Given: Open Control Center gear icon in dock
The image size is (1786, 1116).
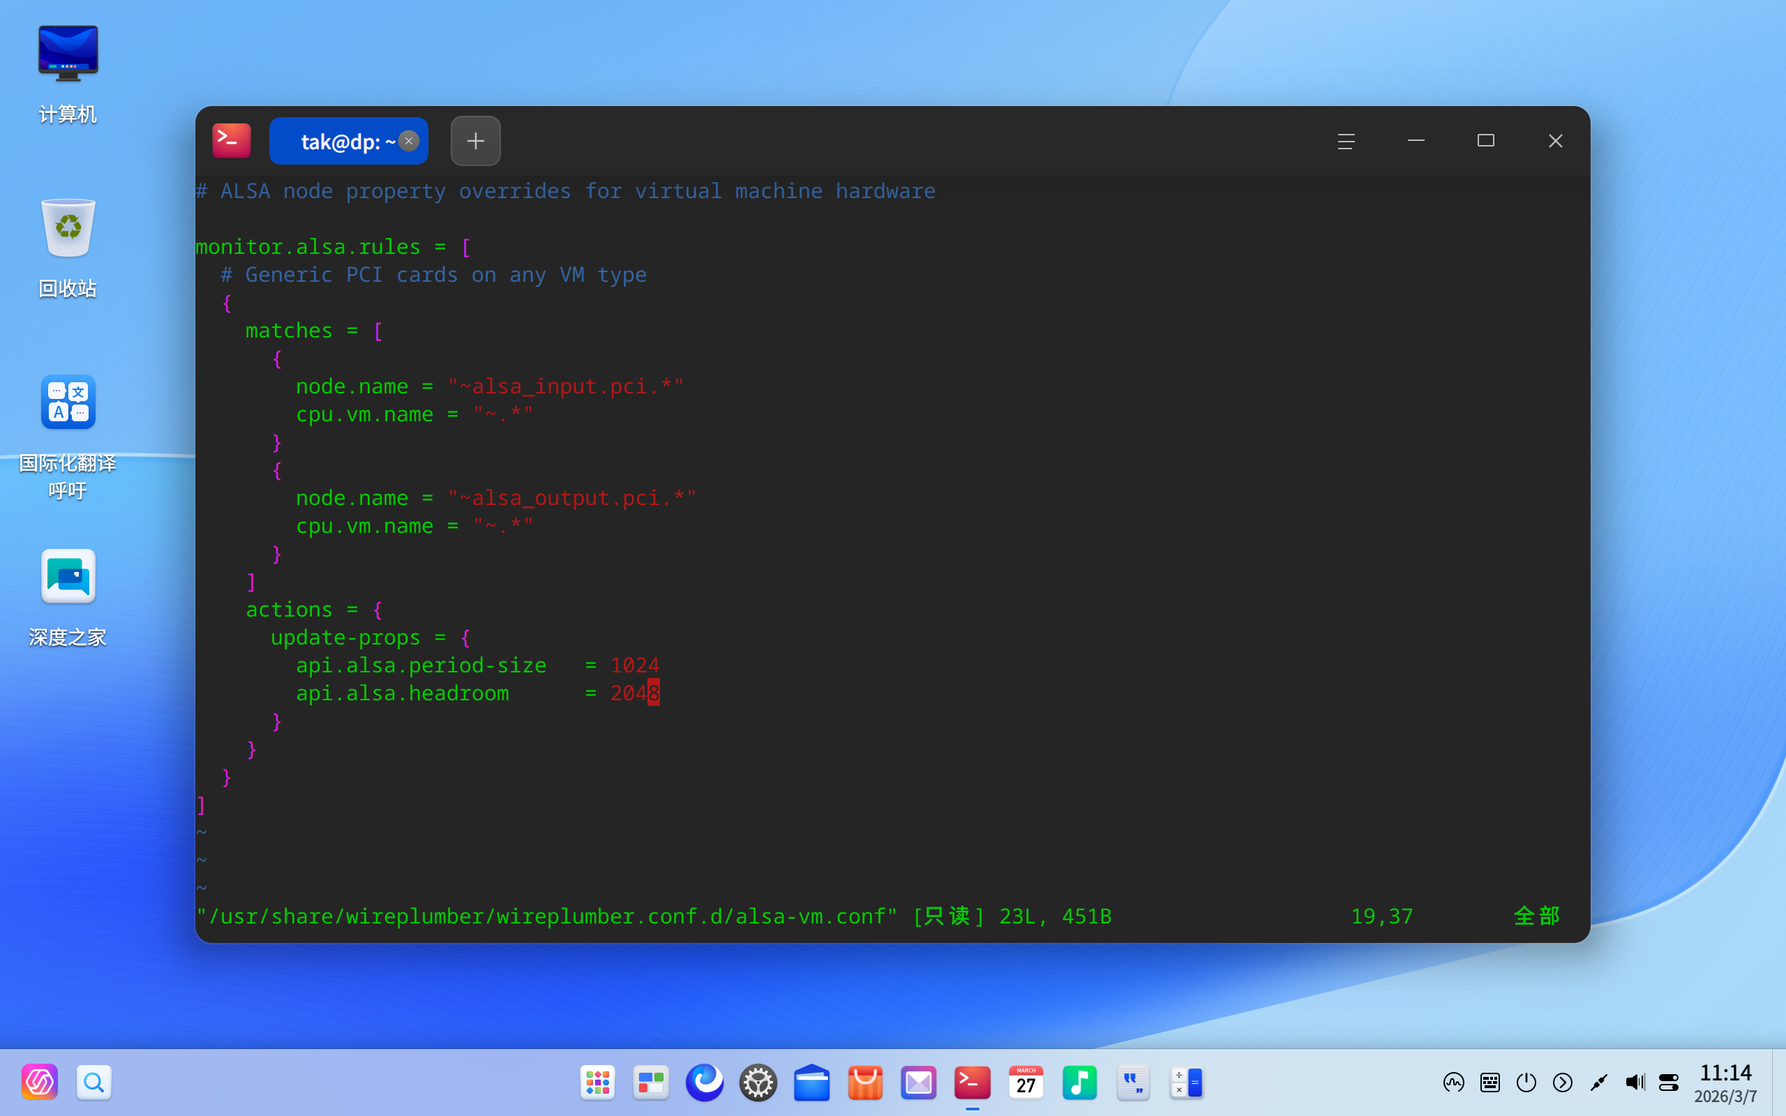Looking at the screenshot, I should (x=758, y=1083).
